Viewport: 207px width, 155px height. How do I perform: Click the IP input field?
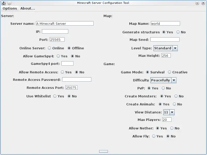coord(55,32)
